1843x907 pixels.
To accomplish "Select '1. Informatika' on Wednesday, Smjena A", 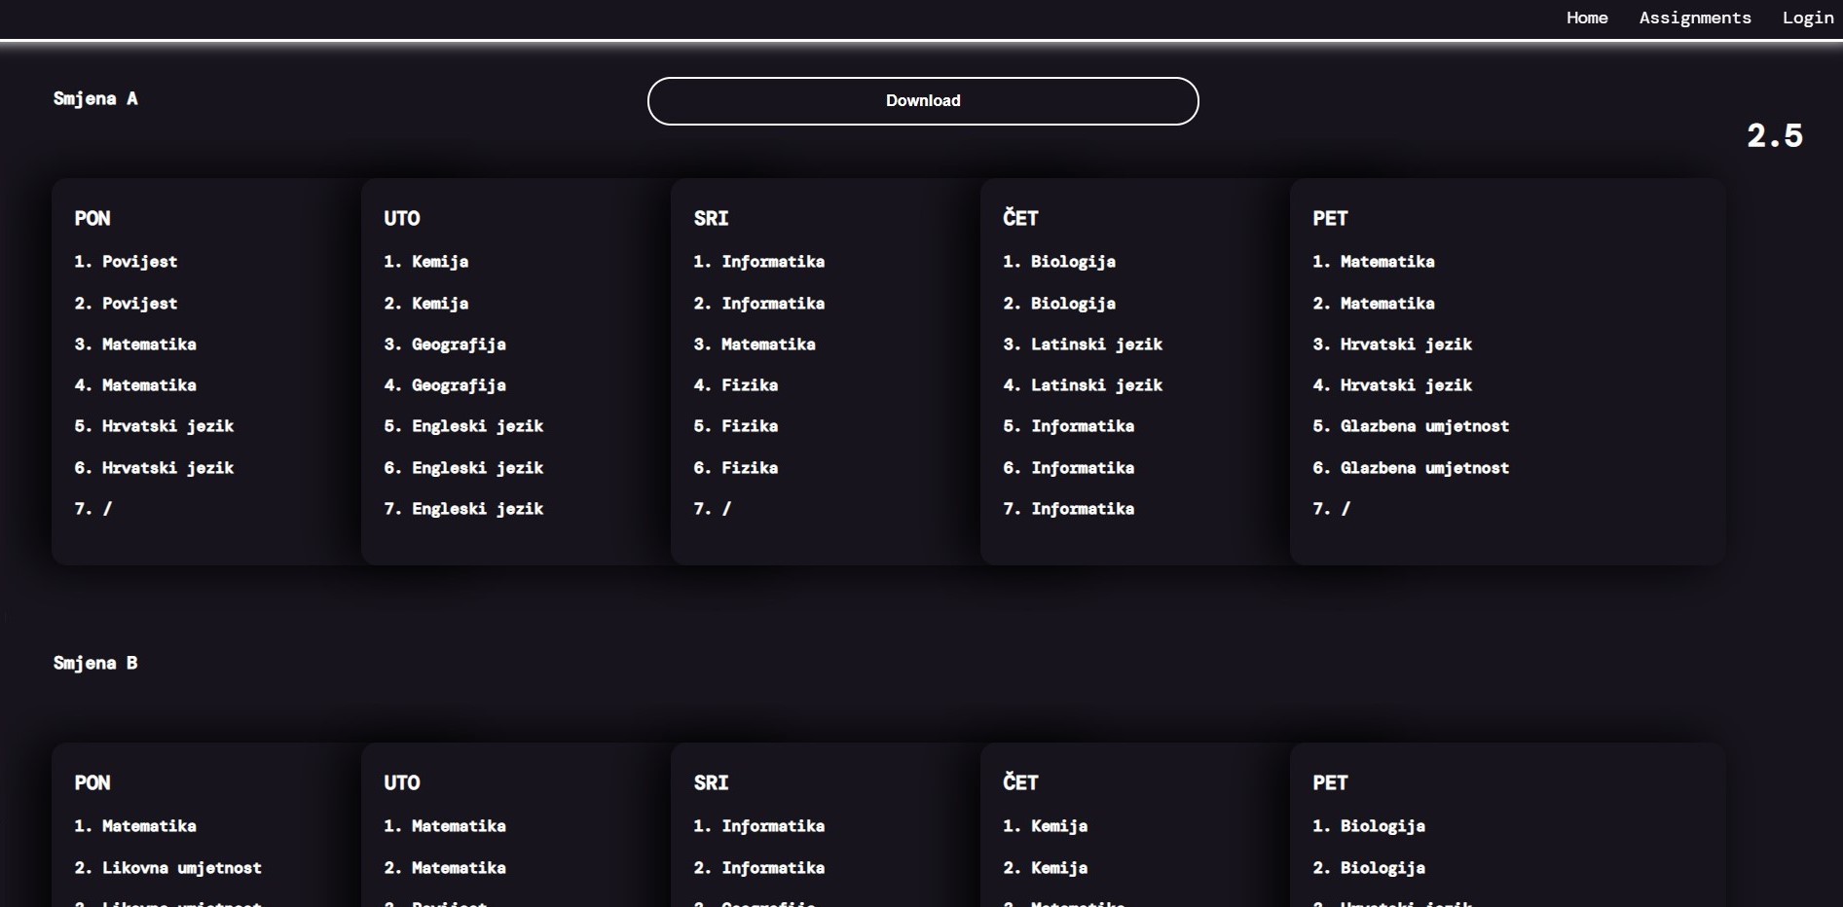I will point(759,262).
